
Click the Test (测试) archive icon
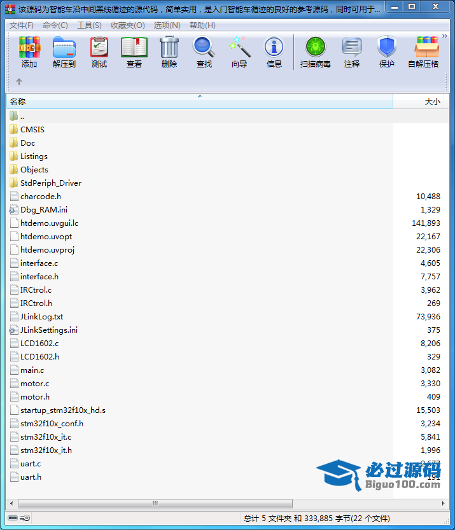(x=99, y=52)
